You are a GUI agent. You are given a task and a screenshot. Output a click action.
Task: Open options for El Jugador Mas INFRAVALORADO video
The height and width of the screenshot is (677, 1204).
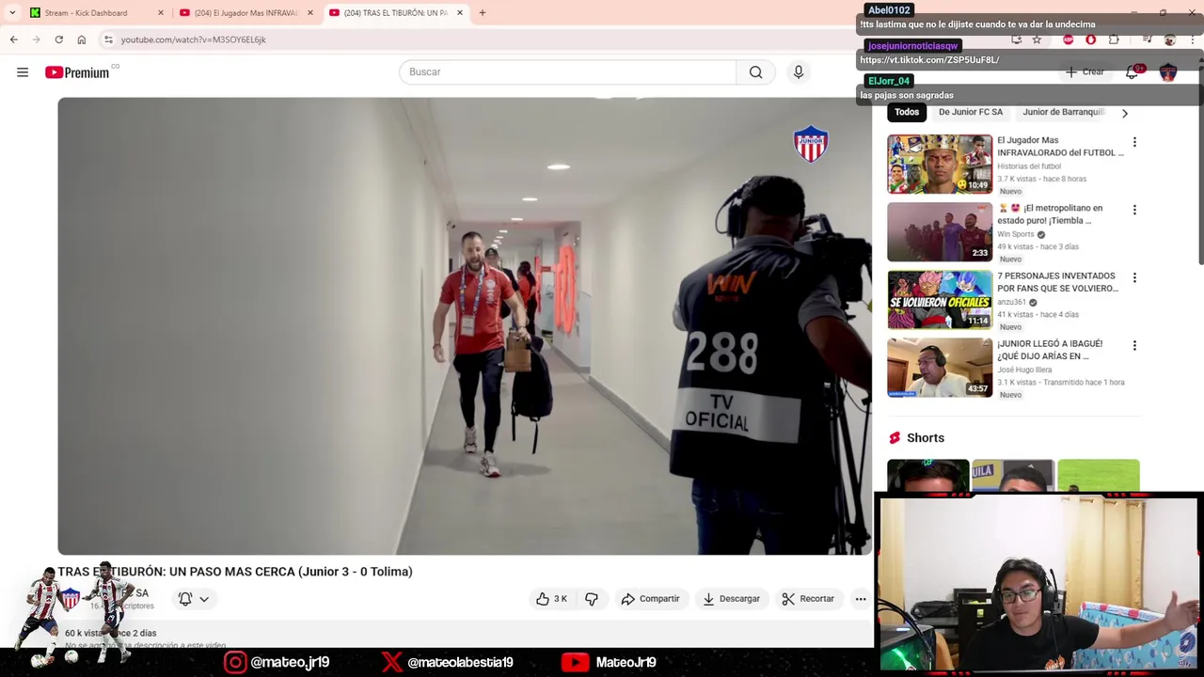[x=1134, y=142]
